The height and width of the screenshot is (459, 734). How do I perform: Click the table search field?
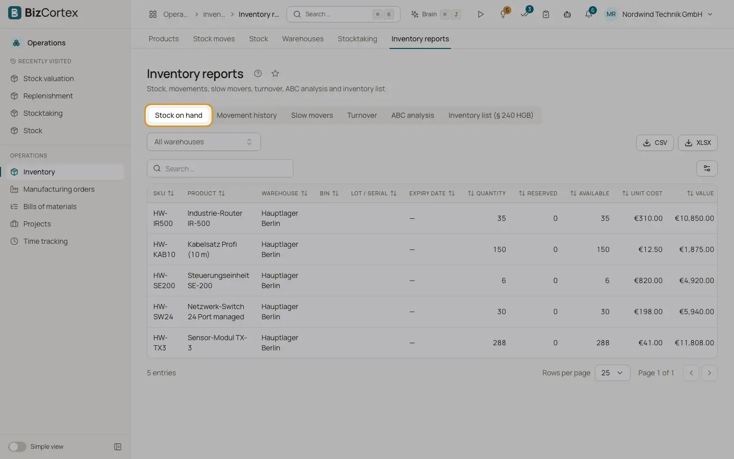[220, 168]
